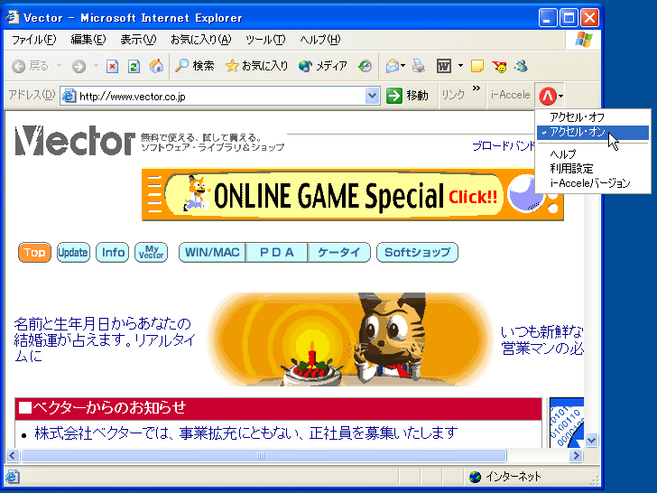Open ヘルプ in the i-Accele menu
This screenshot has height=493, width=657.
(593, 153)
